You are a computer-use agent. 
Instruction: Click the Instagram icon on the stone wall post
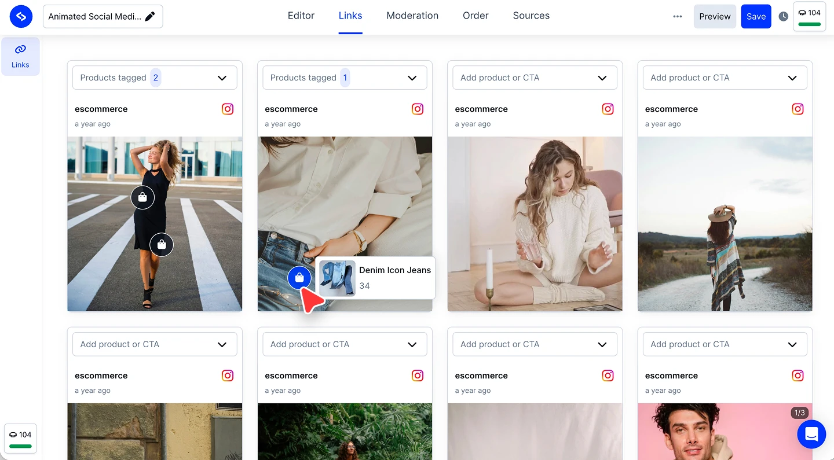(x=228, y=376)
